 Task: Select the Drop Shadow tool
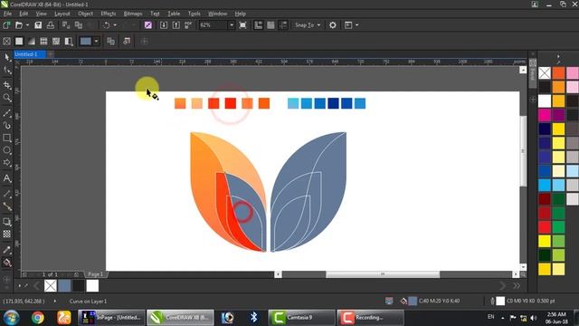6,221
